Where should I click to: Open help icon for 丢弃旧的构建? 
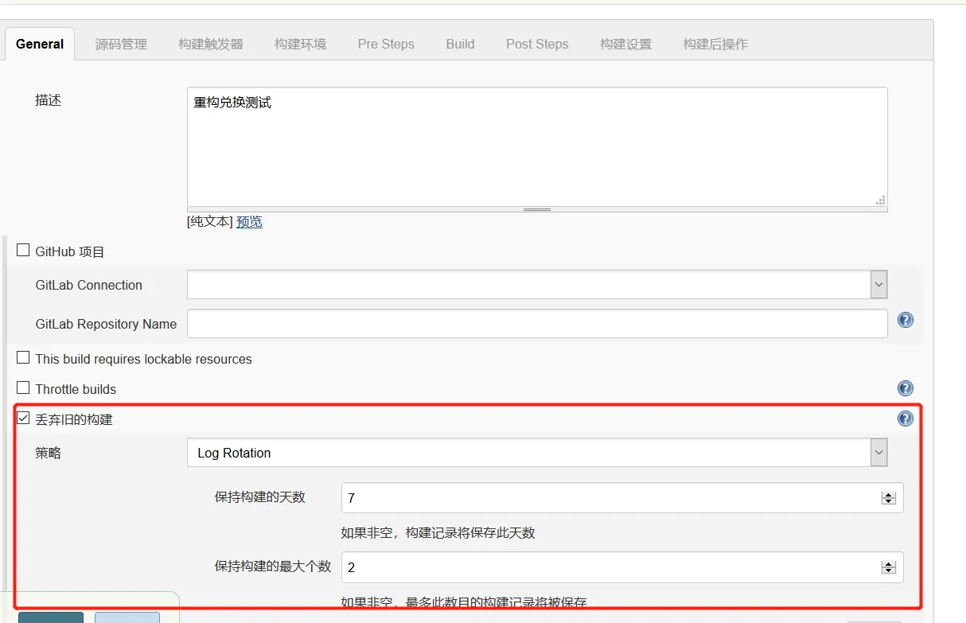pyautogui.click(x=905, y=419)
